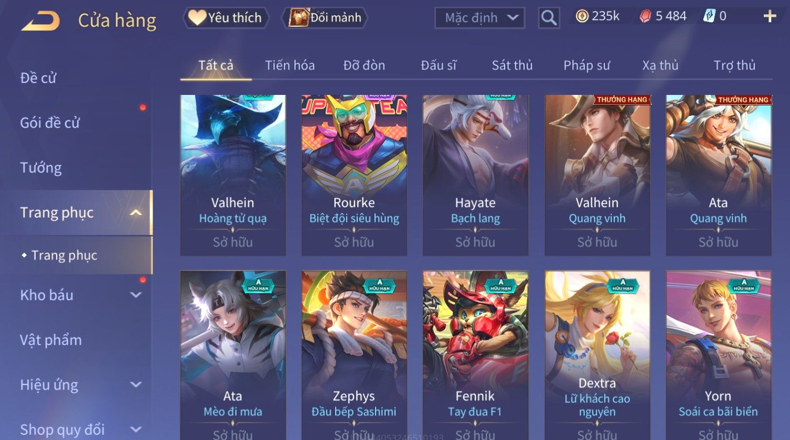Switch to the Sát thủ tab
This screenshot has height=440, width=790.
(x=512, y=66)
